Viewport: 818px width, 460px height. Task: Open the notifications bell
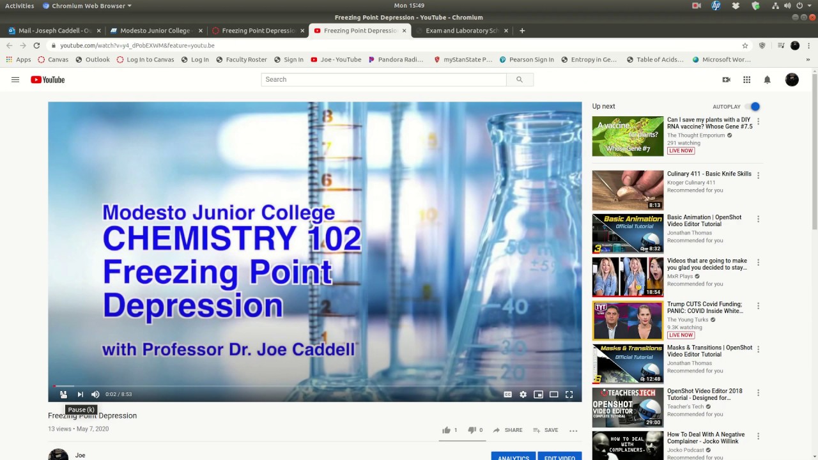(768, 80)
